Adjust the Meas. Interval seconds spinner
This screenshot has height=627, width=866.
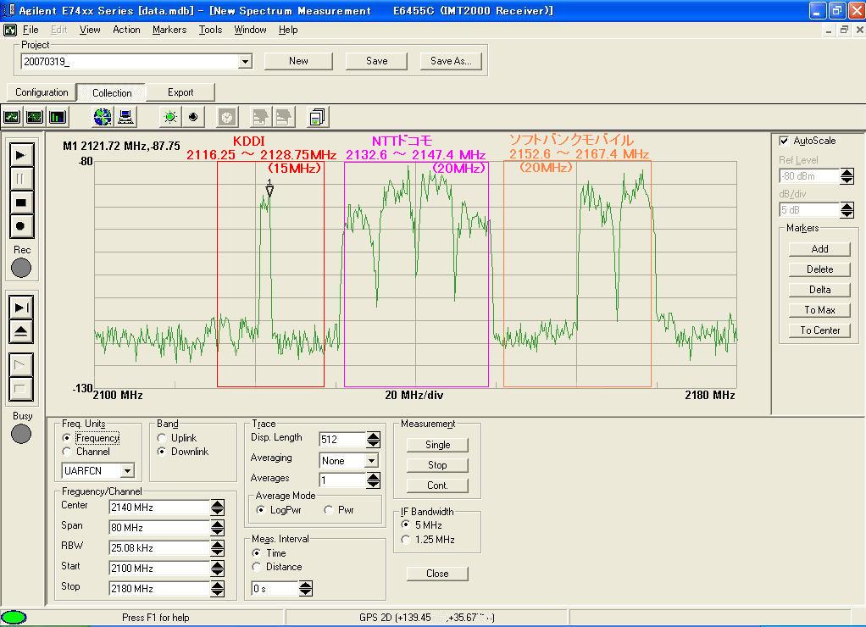point(305,589)
